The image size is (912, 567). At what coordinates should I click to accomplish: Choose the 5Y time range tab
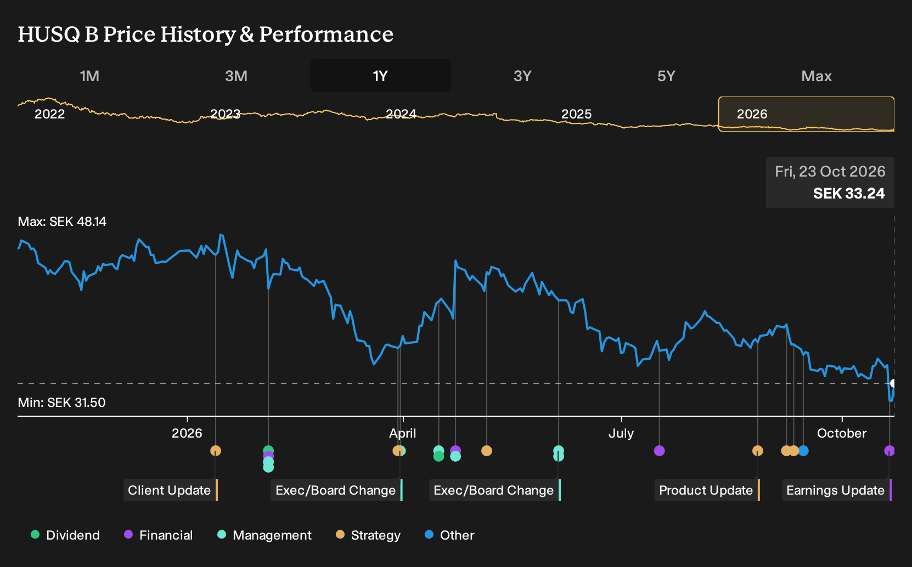pos(666,76)
